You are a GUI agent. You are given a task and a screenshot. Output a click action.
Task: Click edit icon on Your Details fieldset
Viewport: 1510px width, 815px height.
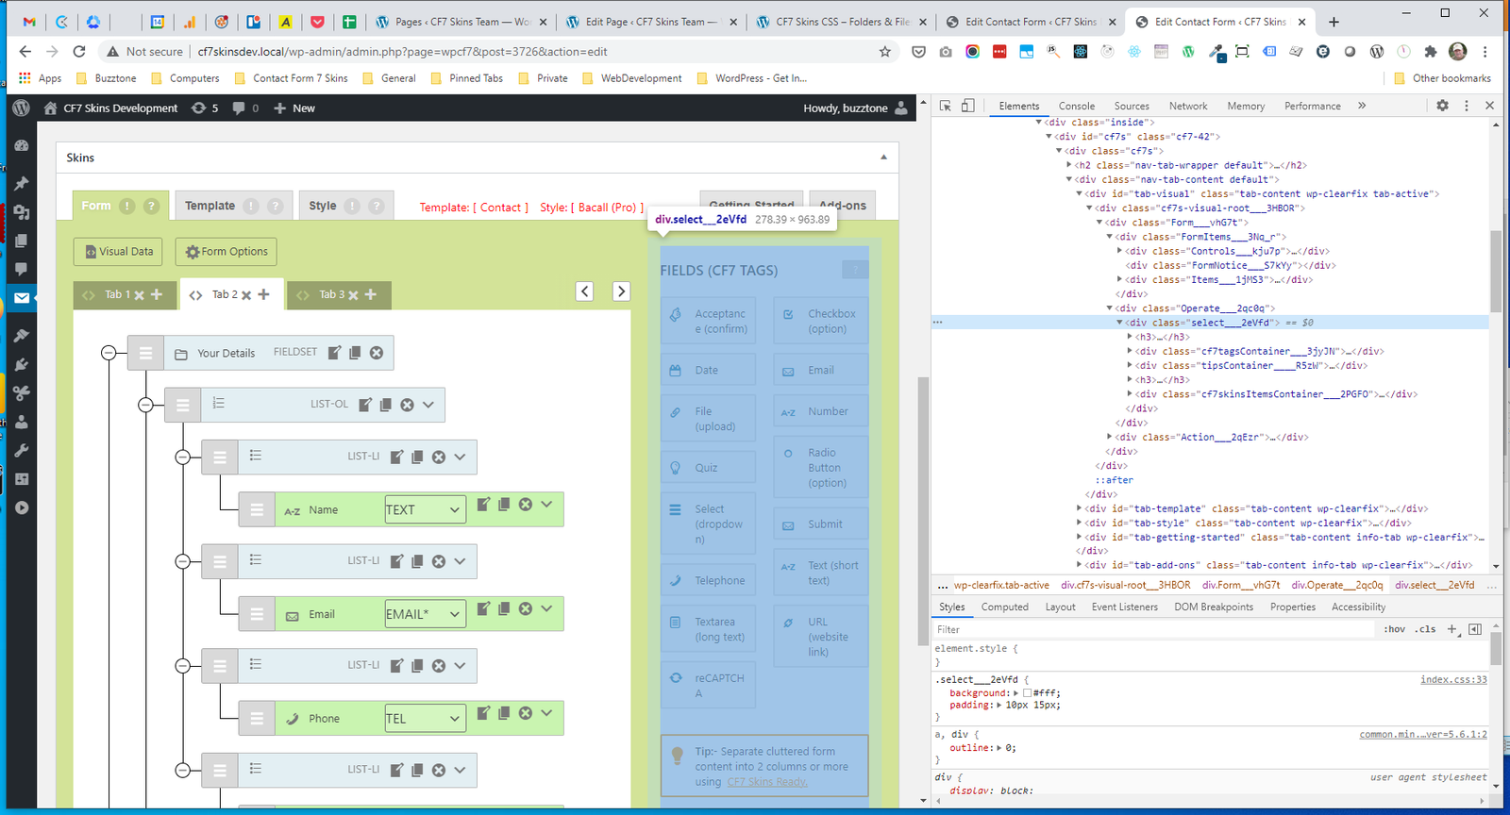334,353
